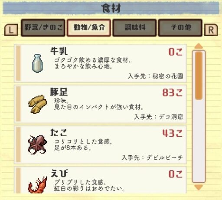222x200 pixels.
Task: Click the R shoulder button icon
Action: 211,30
